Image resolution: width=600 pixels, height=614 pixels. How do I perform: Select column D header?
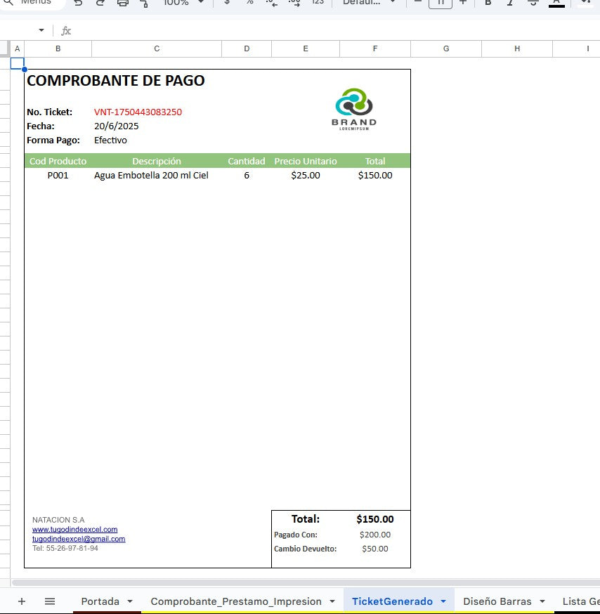click(x=247, y=48)
